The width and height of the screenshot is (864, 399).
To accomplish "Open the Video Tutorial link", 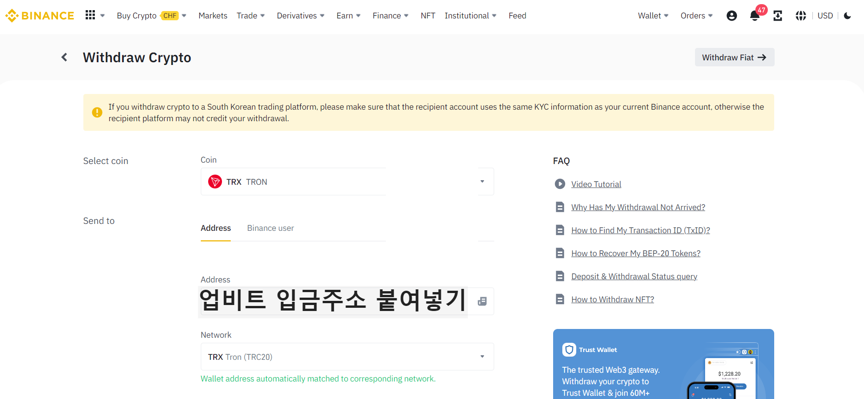I will click(x=596, y=184).
